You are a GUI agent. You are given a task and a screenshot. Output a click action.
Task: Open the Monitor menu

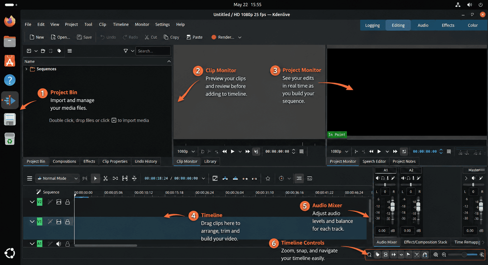[142, 24]
